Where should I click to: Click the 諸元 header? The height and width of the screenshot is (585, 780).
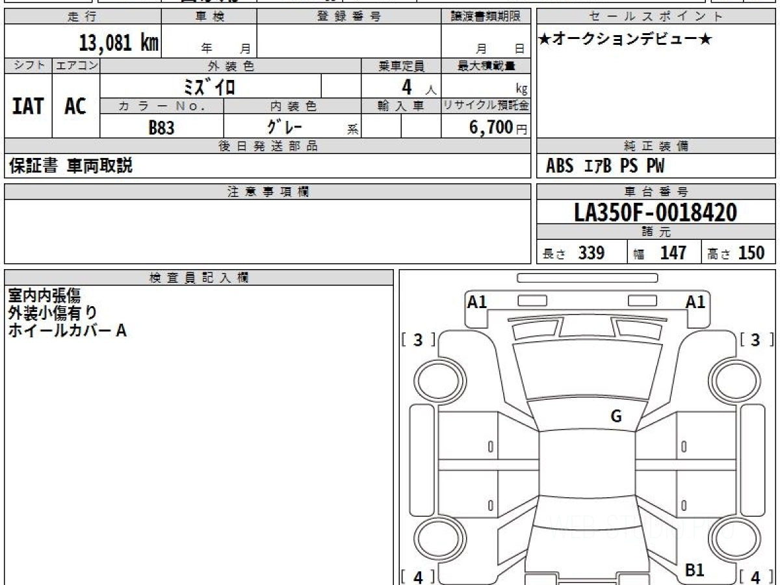[656, 232]
